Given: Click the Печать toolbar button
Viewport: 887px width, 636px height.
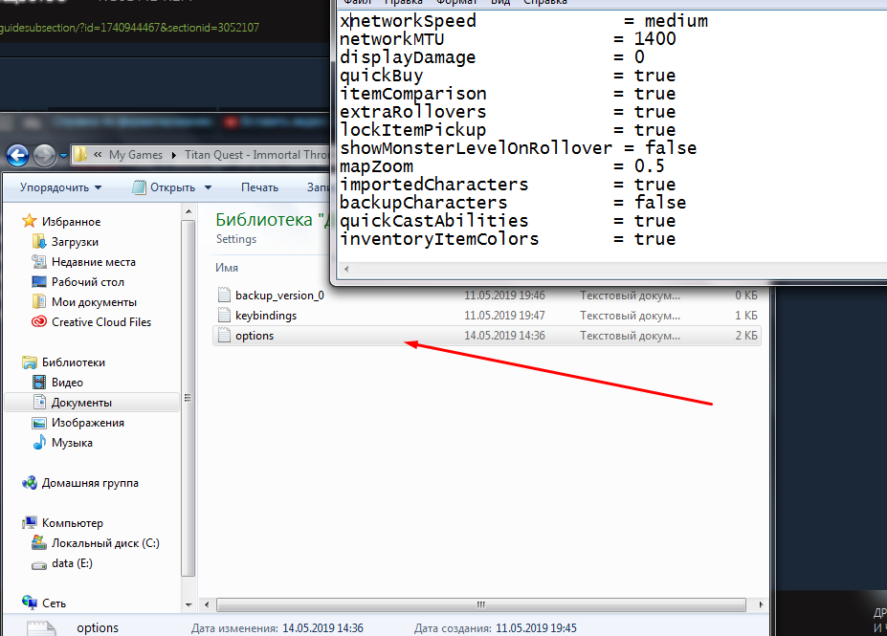Looking at the screenshot, I should [259, 187].
